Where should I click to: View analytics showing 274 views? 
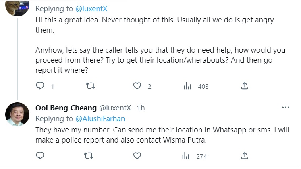coord(187,155)
